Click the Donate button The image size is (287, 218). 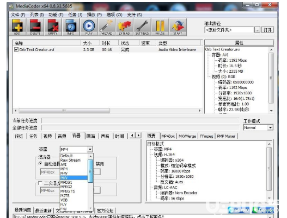[262, 210]
